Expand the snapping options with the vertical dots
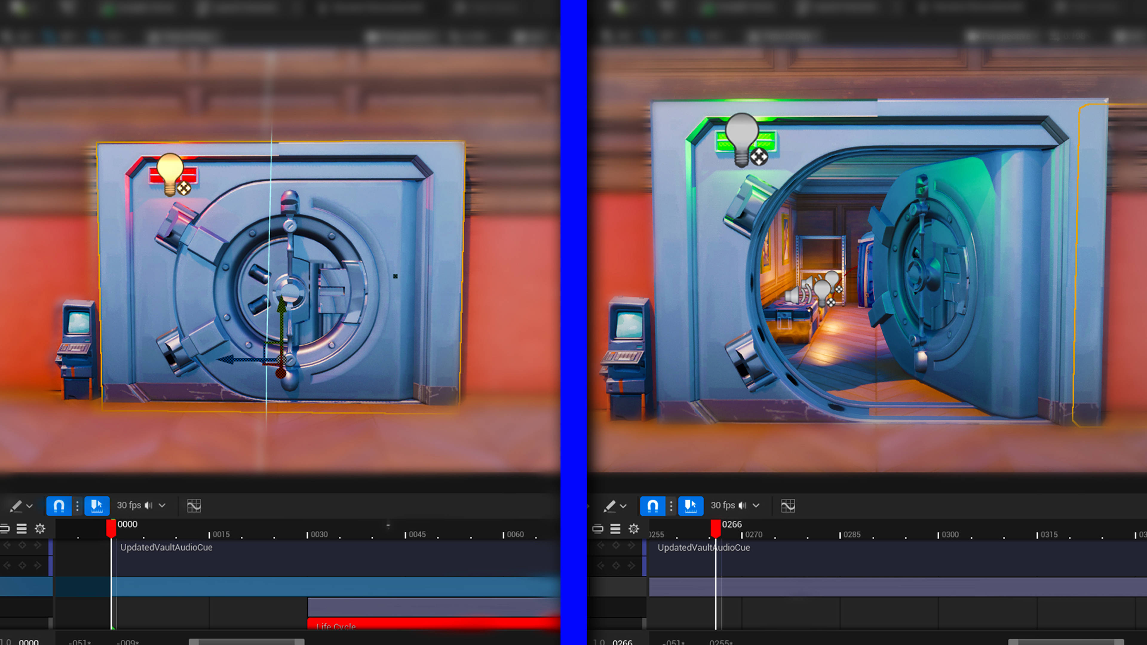This screenshot has width=1147, height=645. pos(77,506)
